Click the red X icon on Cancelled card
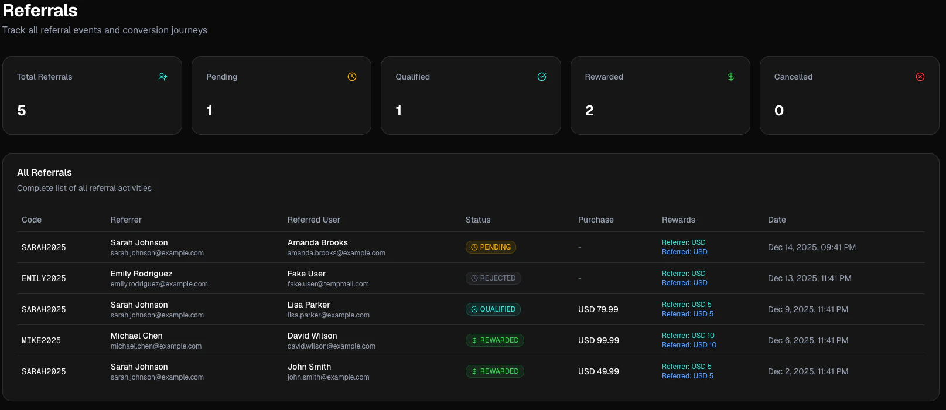The width and height of the screenshot is (946, 410). pyautogui.click(x=920, y=77)
